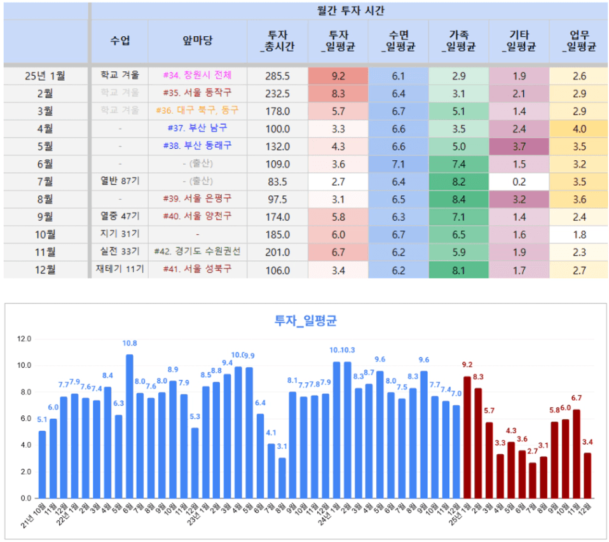The image size is (609, 542).
Task: Click the 21년 10월 x-axis label
Action: point(34,515)
